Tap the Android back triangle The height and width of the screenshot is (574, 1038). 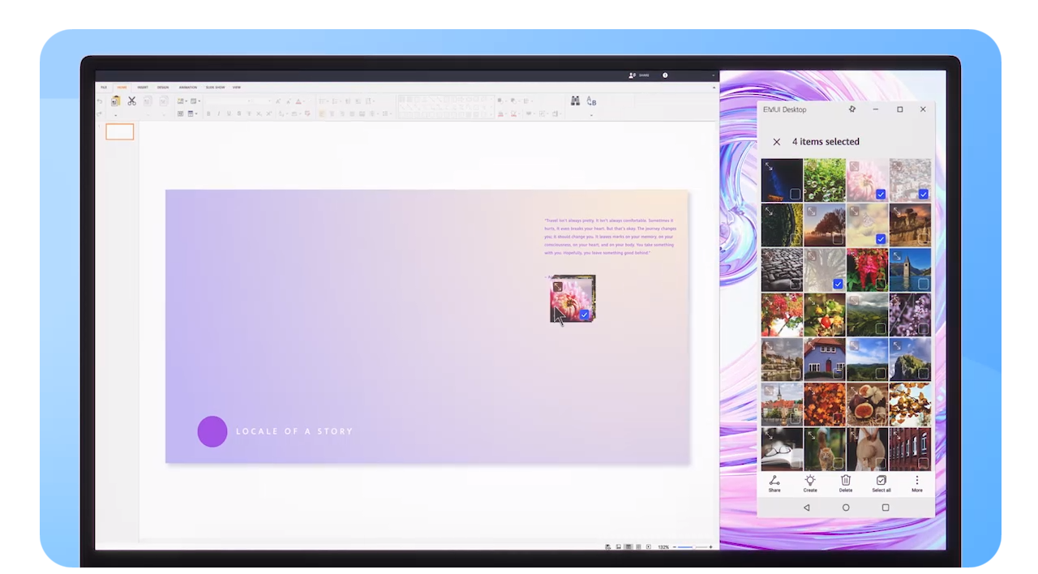point(806,508)
